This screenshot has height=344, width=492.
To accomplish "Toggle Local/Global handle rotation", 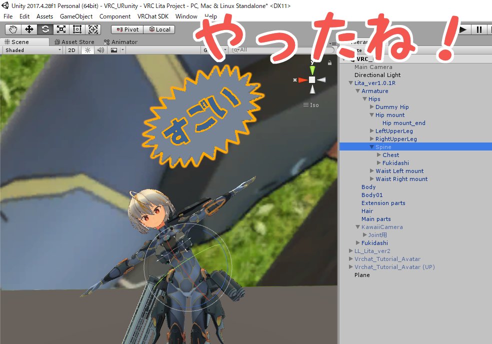I will [159, 29].
